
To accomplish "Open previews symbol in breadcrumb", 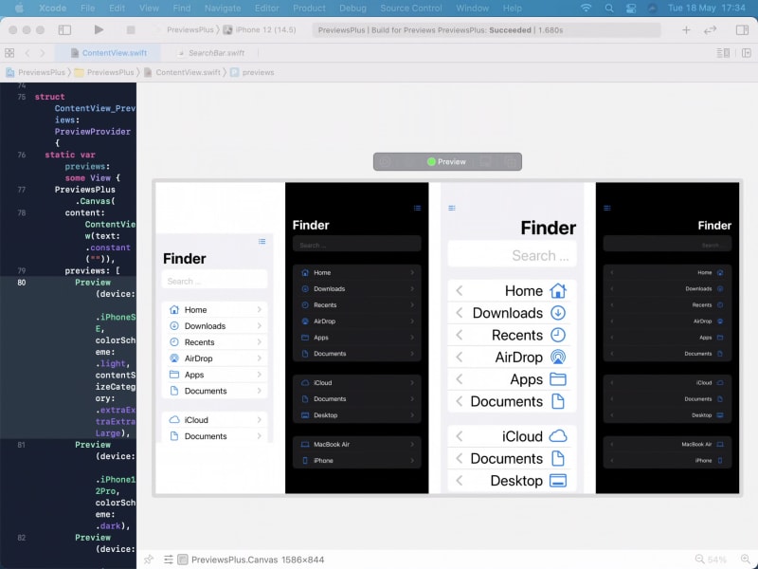I will (x=252, y=73).
